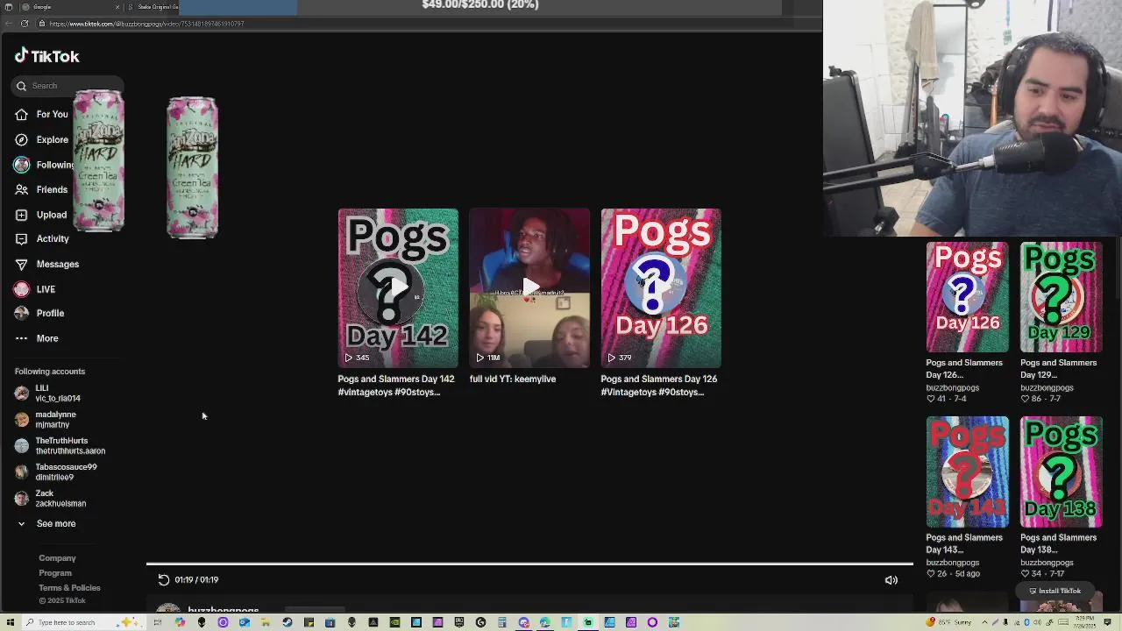
Task: Play Pogs and Slammers Day 142 video
Action: tap(398, 287)
